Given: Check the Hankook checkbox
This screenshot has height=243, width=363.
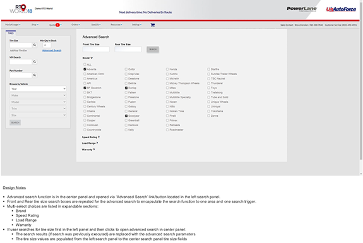Looking at the screenshot, I should point(126,125).
